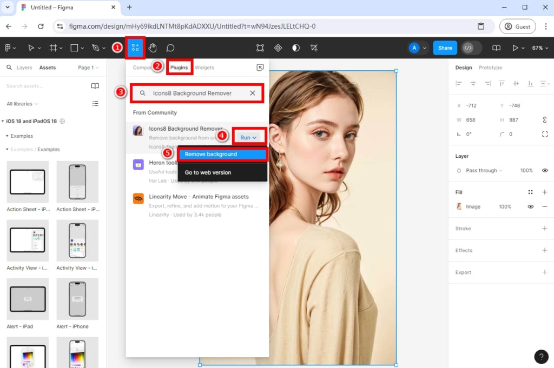Toggle Dev Mode switch

click(471, 48)
